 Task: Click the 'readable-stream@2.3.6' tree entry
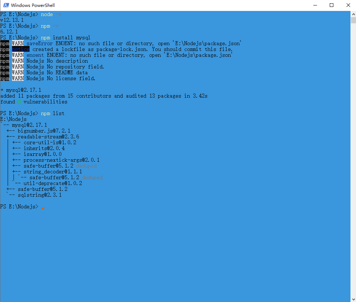49,137
